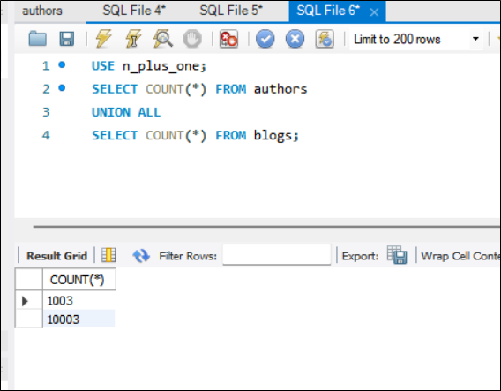Rollback transaction blue X icon
This screenshot has height=391, width=501.
point(295,39)
